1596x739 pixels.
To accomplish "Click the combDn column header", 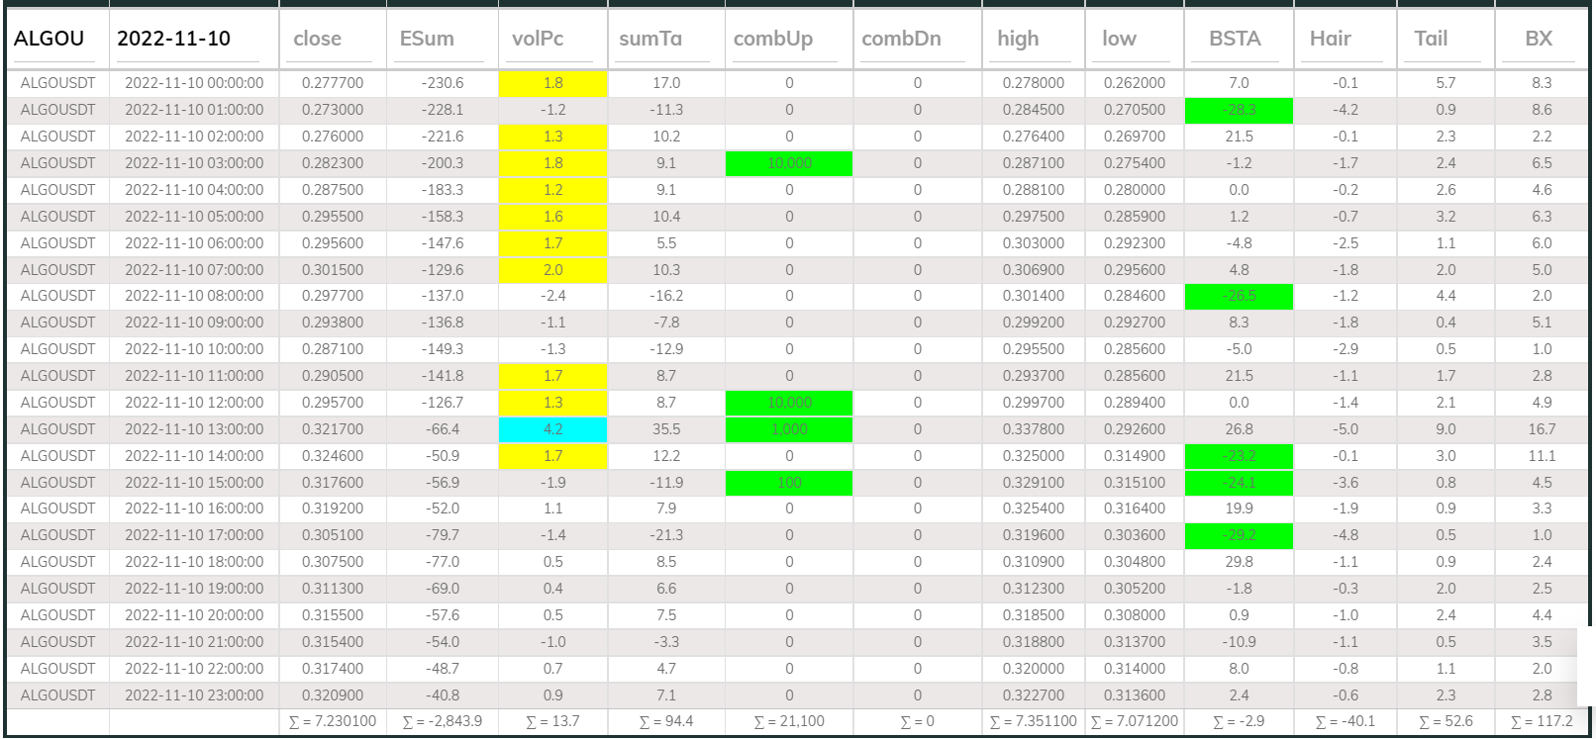I will coord(901,39).
